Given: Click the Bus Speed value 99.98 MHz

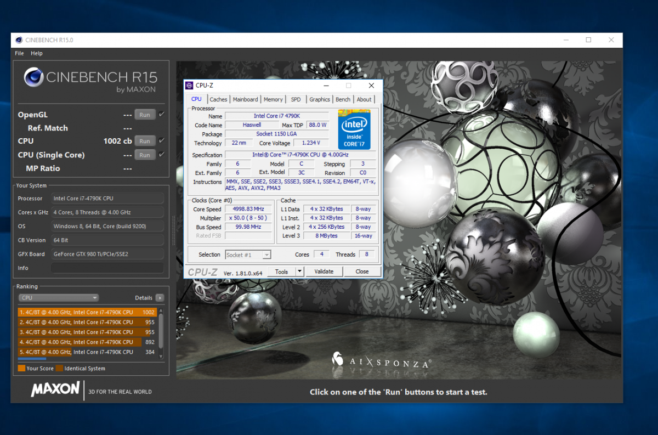Looking at the screenshot, I should (x=249, y=227).
